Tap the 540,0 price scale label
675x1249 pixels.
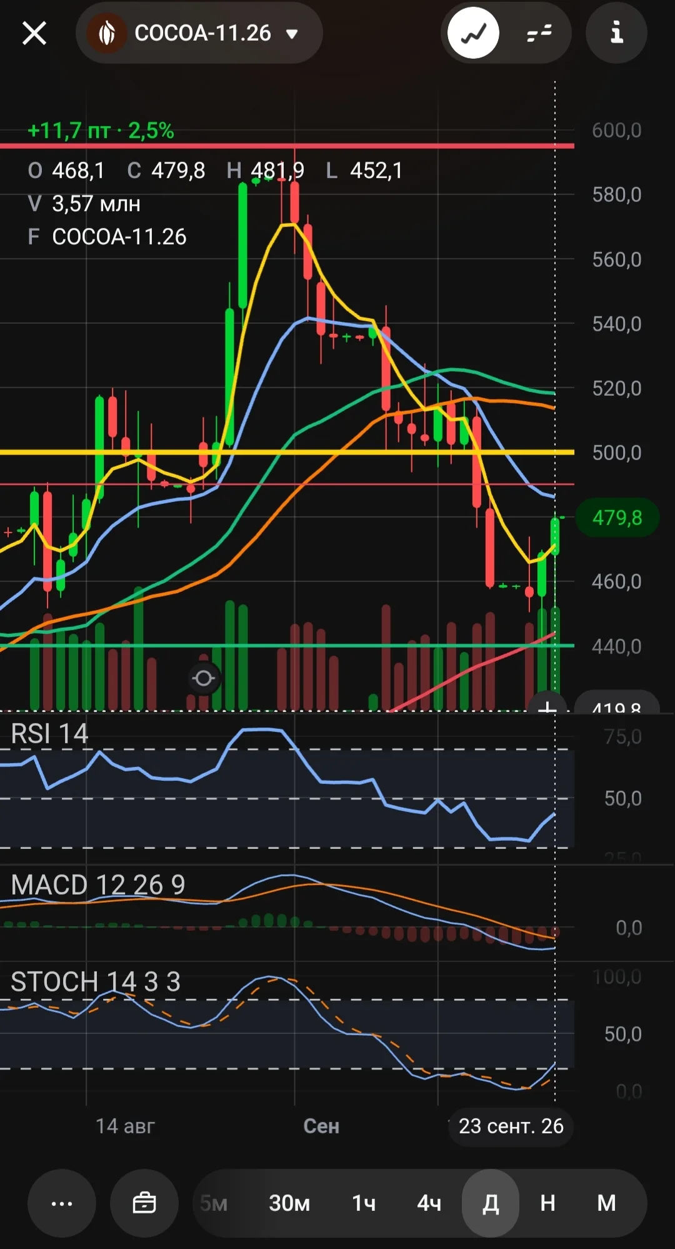tap(617, 324)
